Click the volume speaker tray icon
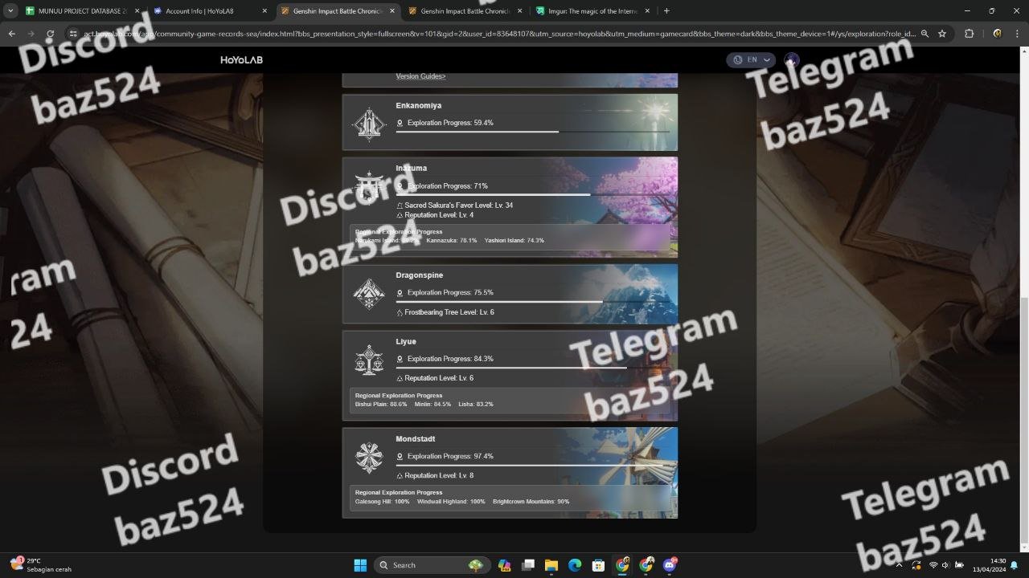 [x=945, y=565]
